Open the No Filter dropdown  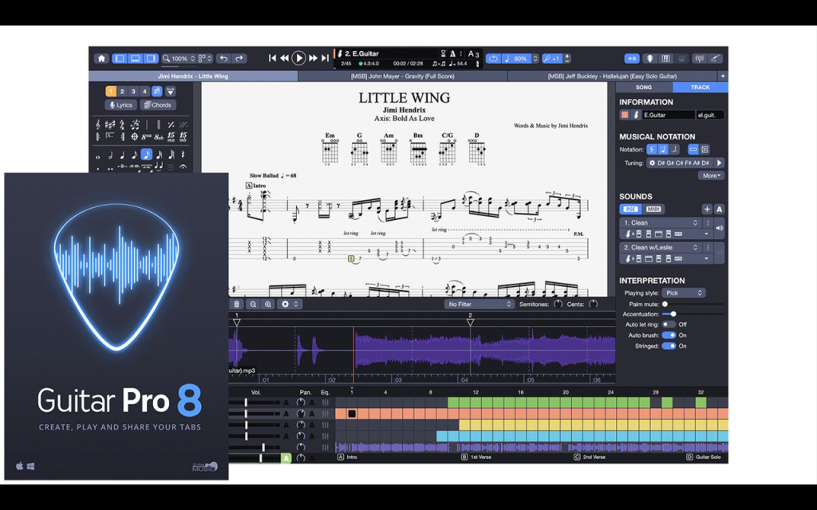479,304
